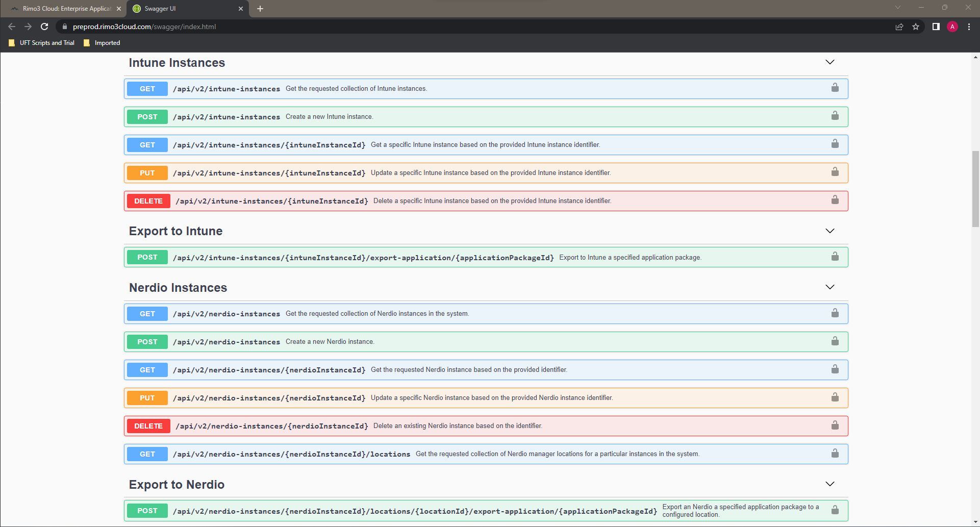Collapse the Export to Intune section

(830, 231)
